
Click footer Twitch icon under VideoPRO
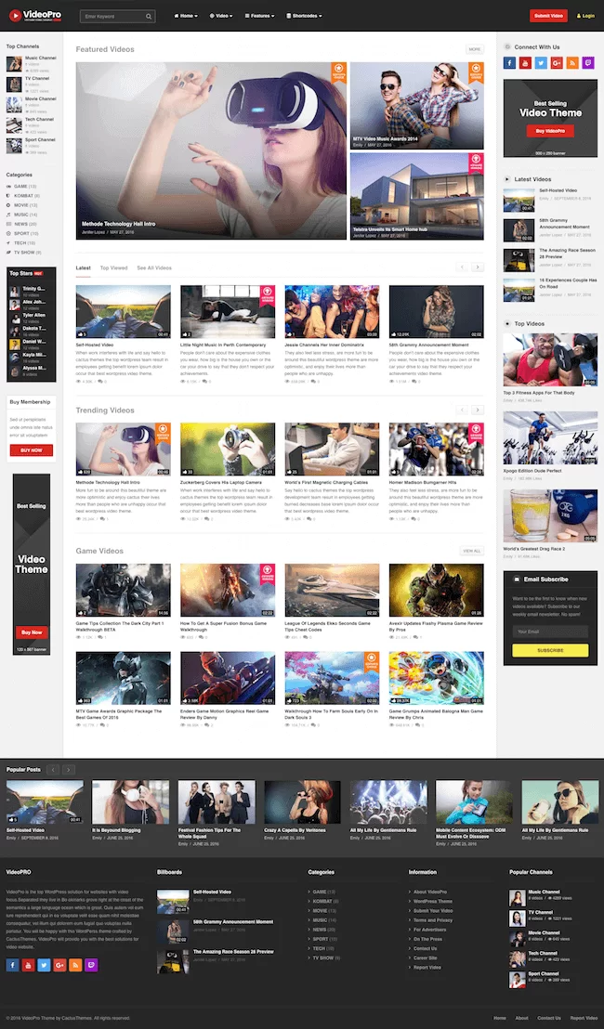coord(91,965)
